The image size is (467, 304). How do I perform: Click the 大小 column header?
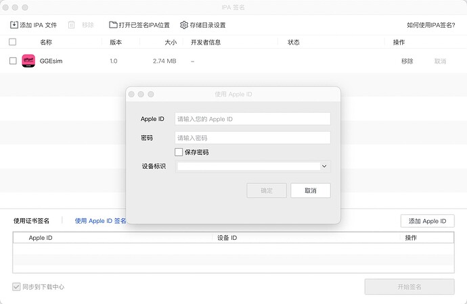[171, 42]
